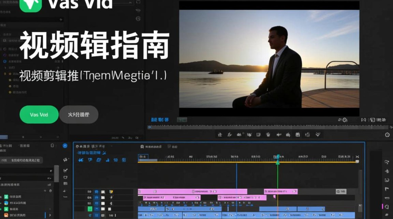This screenshot has width=393, height=219.
Task: Tick the checkbox in the timeline panel header
Action: click(169, 146)
